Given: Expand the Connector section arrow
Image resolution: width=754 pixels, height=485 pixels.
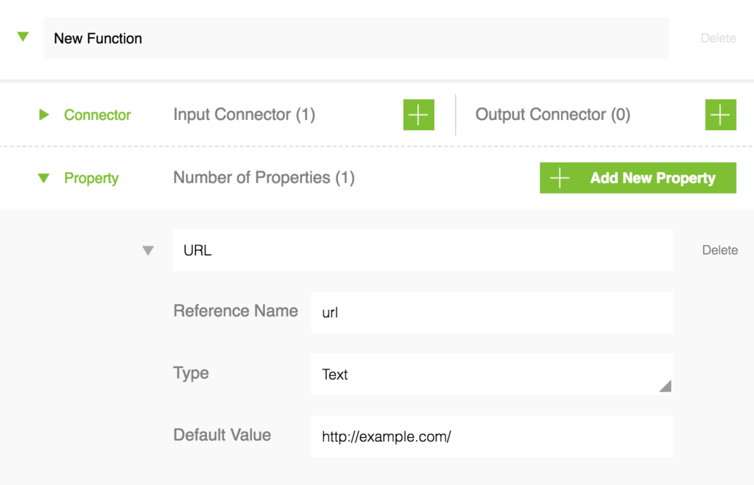Looking at the screenshot, I should tap(44, 115).
